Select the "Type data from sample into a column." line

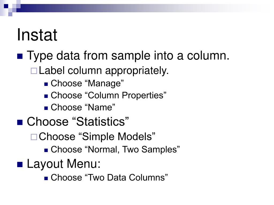128,56
